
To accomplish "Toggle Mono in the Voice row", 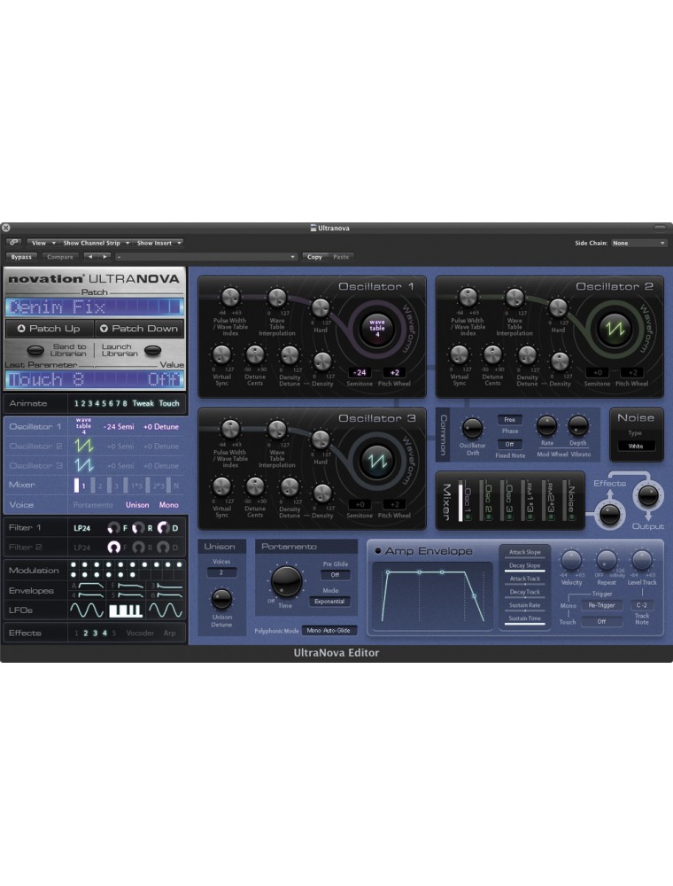I will [168, 505].
